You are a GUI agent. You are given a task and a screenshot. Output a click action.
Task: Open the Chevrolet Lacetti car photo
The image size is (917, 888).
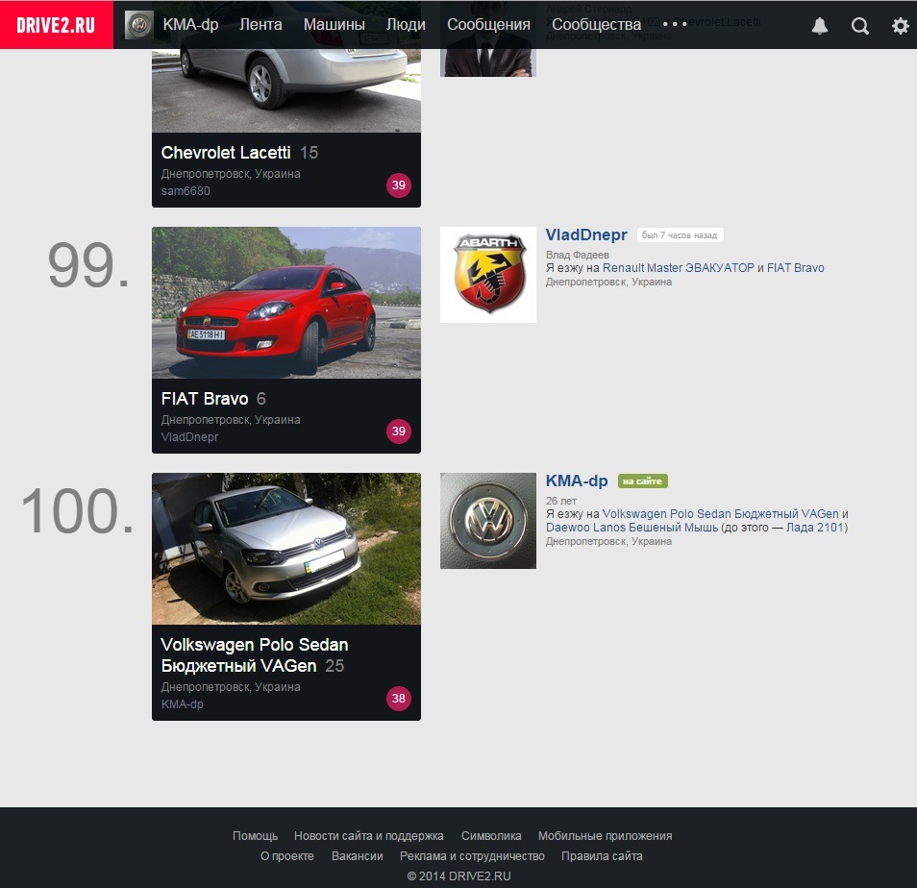[x=286, y=90]
